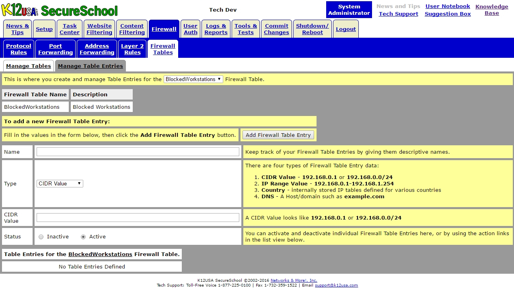This screenshot has width=514, height=295.
Task: Open the Knowledge Base link
Action: (x=491, y=10)
